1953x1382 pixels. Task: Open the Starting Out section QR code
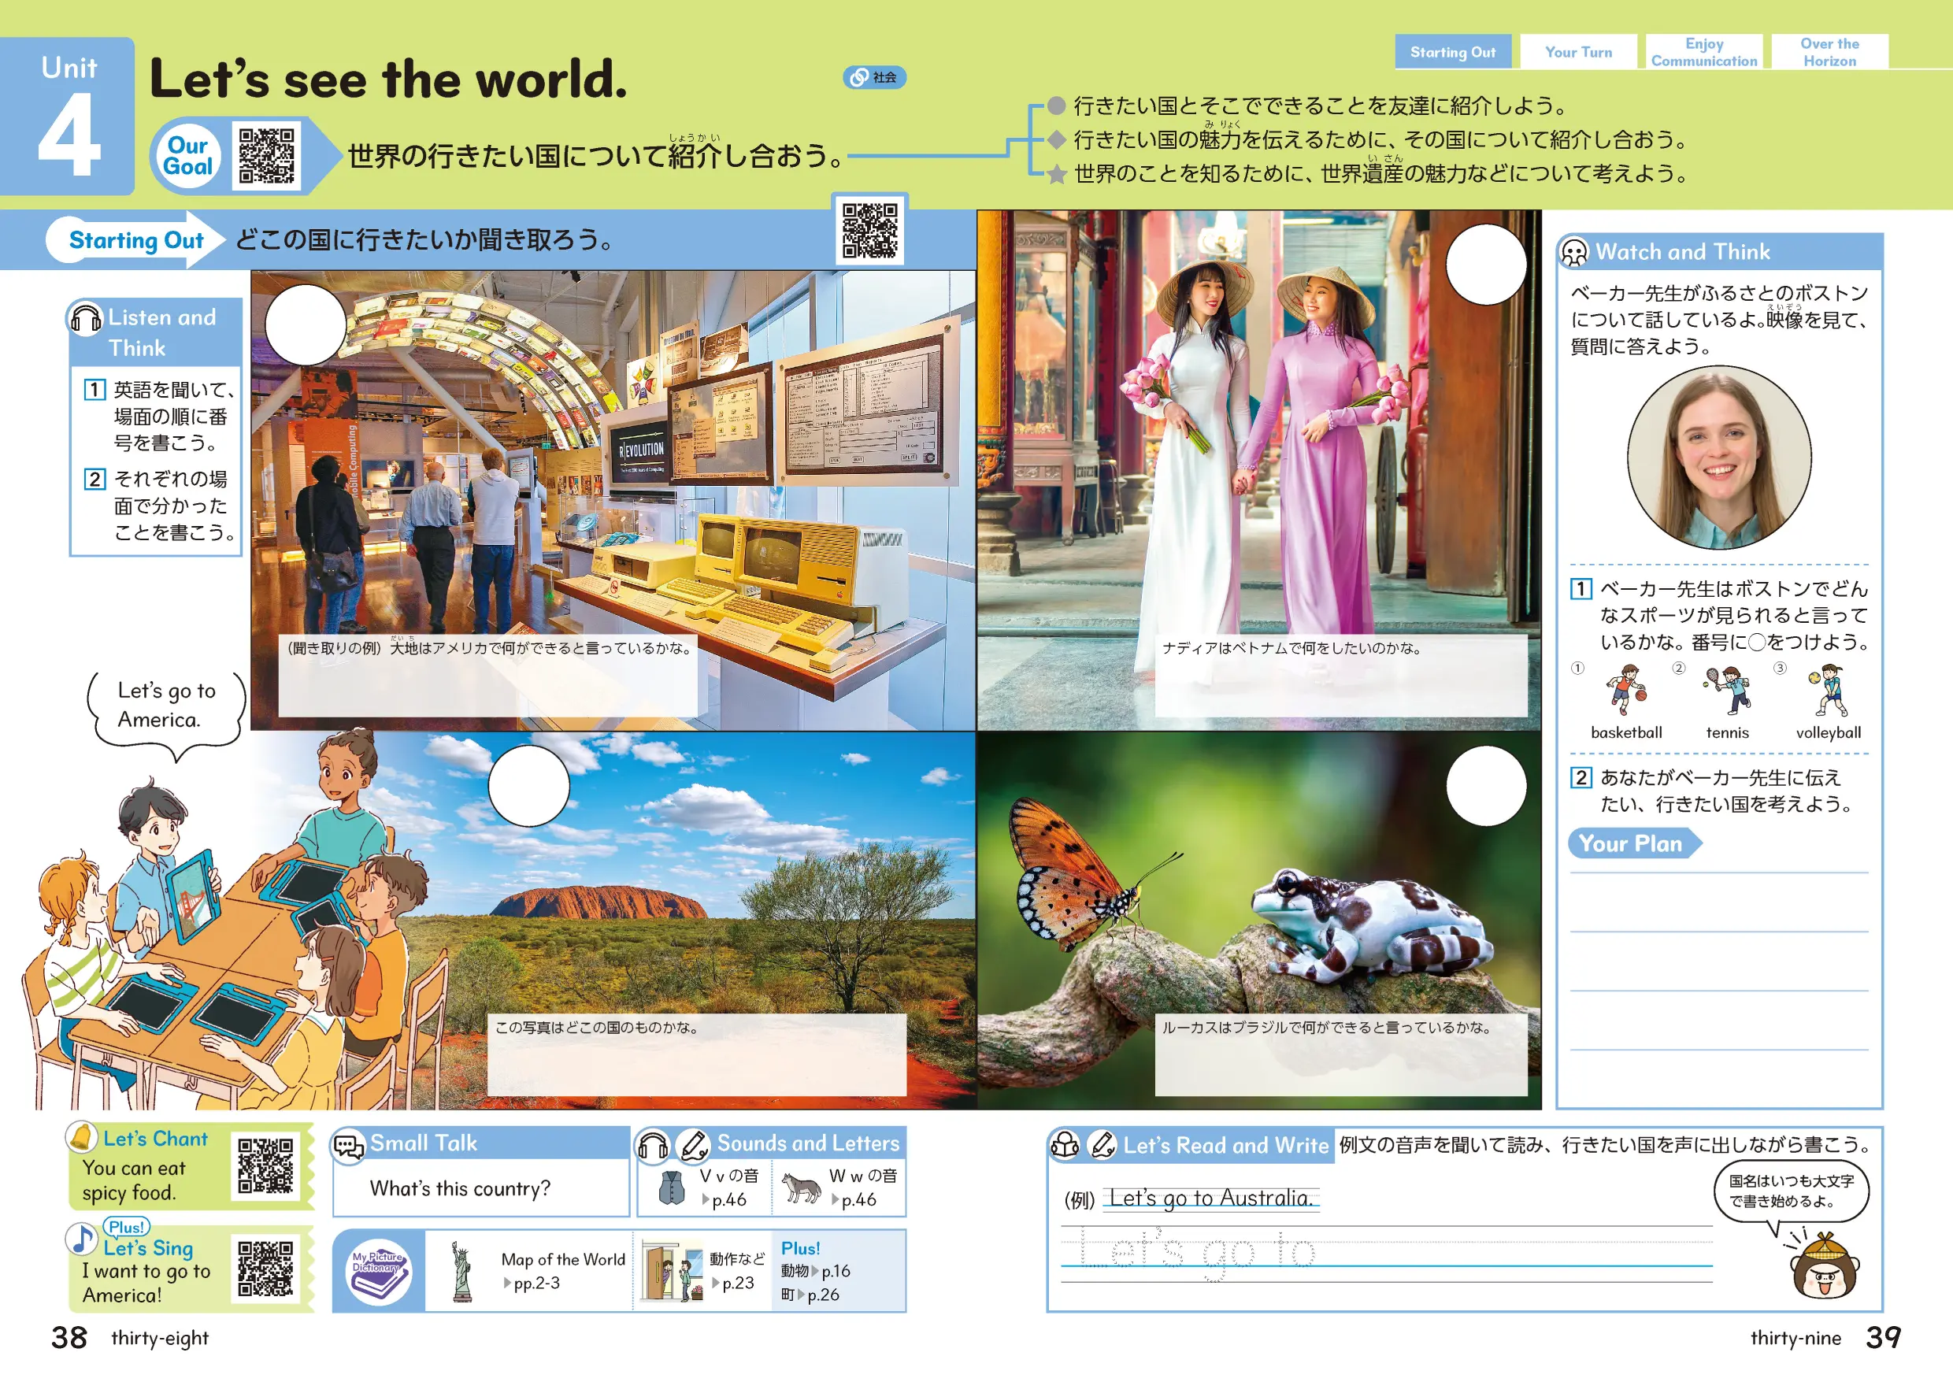pyautogui.click(x=869, y=230)
